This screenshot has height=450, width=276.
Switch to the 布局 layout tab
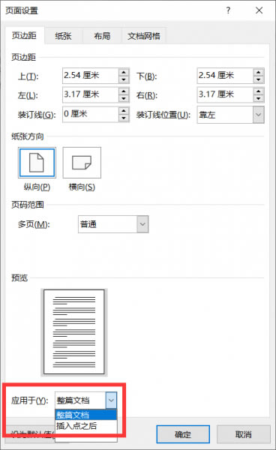102,36
